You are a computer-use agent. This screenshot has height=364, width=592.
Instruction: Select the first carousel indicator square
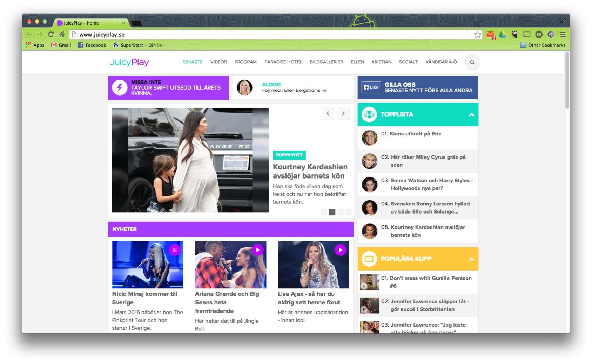324,212
